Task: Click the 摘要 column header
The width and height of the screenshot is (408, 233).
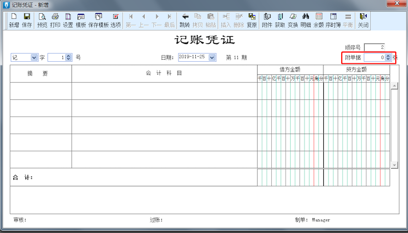Action: 41,73
